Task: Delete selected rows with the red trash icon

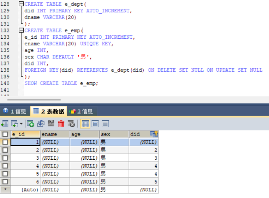Action: click(61, 124)
